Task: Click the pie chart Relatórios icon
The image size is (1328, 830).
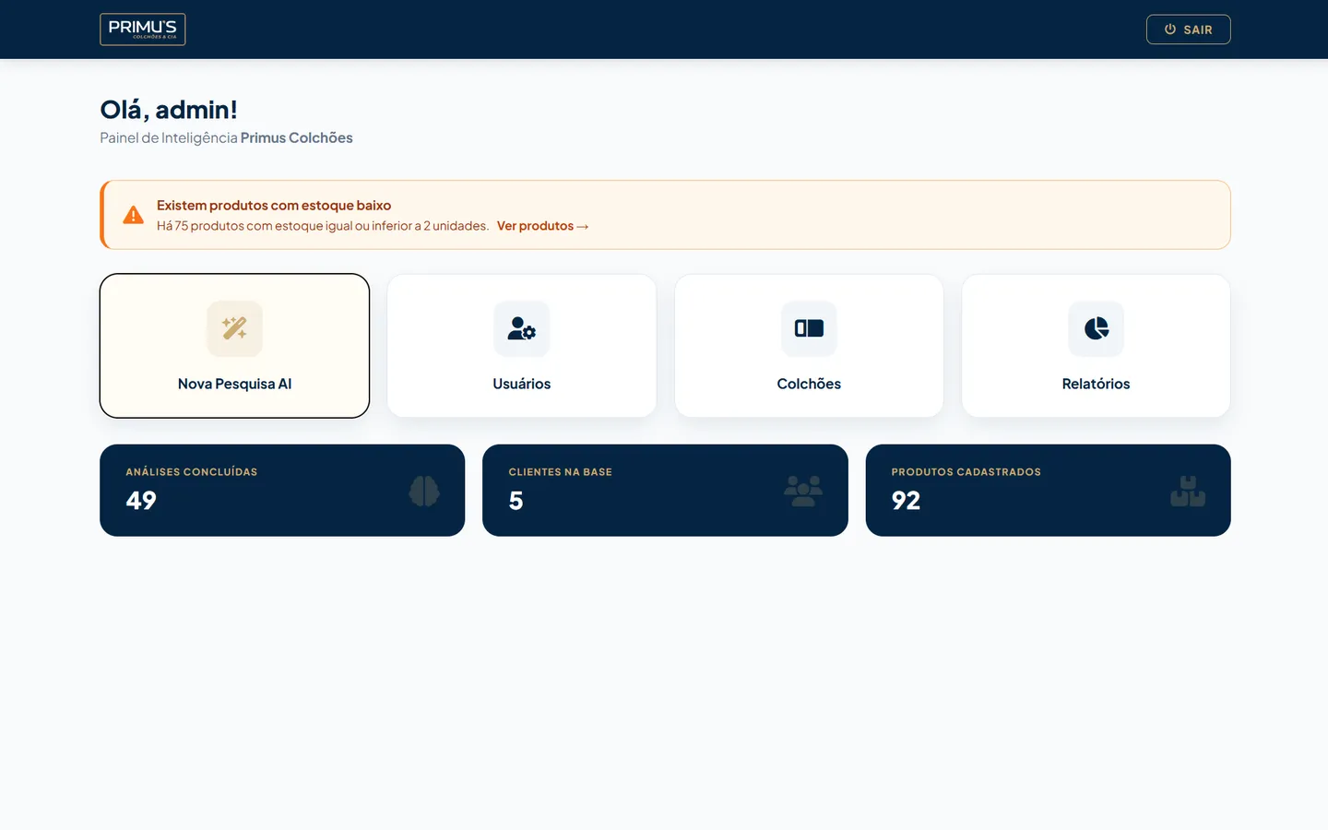Action: click(1096, 328)
